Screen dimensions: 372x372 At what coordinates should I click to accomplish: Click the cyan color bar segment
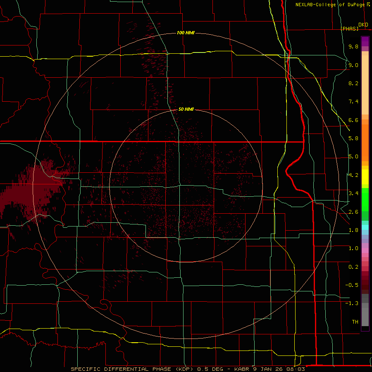point(365,227)
